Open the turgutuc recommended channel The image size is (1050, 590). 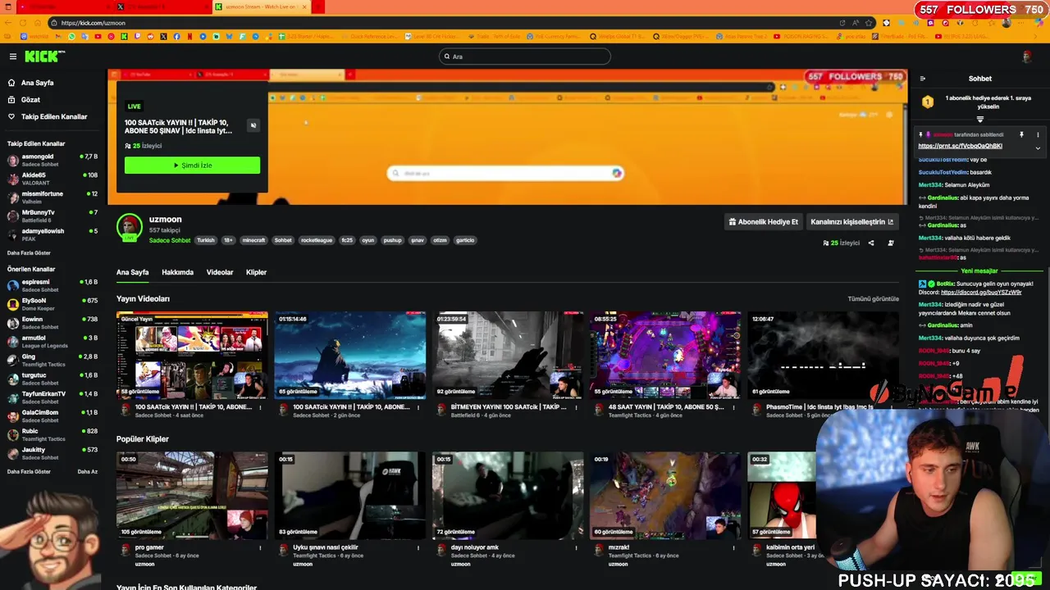tap(52, 379)
